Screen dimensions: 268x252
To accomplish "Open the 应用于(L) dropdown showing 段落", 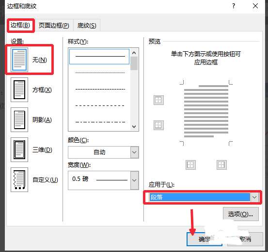I will coord(203,197).
